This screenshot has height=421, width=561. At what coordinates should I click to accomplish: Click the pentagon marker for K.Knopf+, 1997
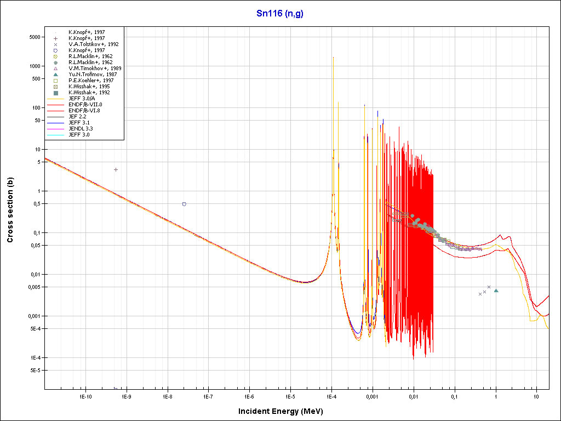click(55, 50)
